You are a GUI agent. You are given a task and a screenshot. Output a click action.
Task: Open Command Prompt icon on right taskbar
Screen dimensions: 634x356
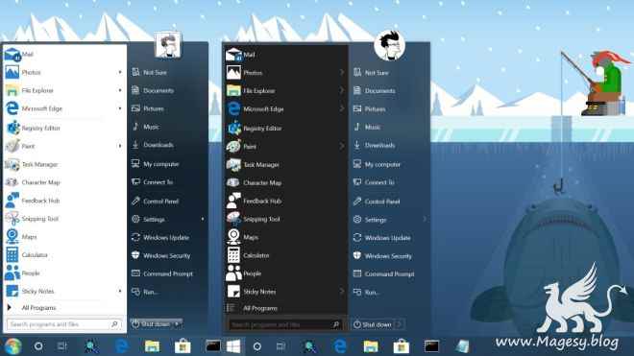pyautogui.click(x=431, y=346)
